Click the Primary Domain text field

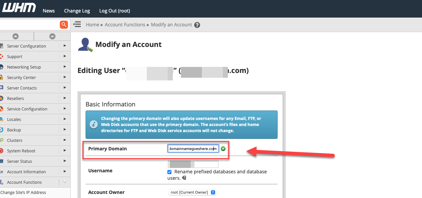tap(193, 149)
